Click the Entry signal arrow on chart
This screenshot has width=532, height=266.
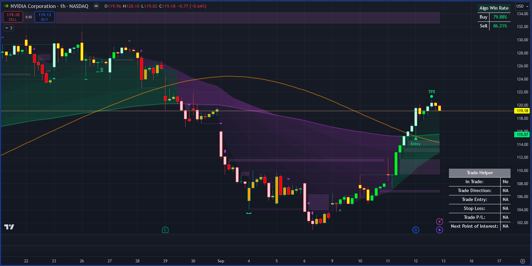(x=416, y=139)
